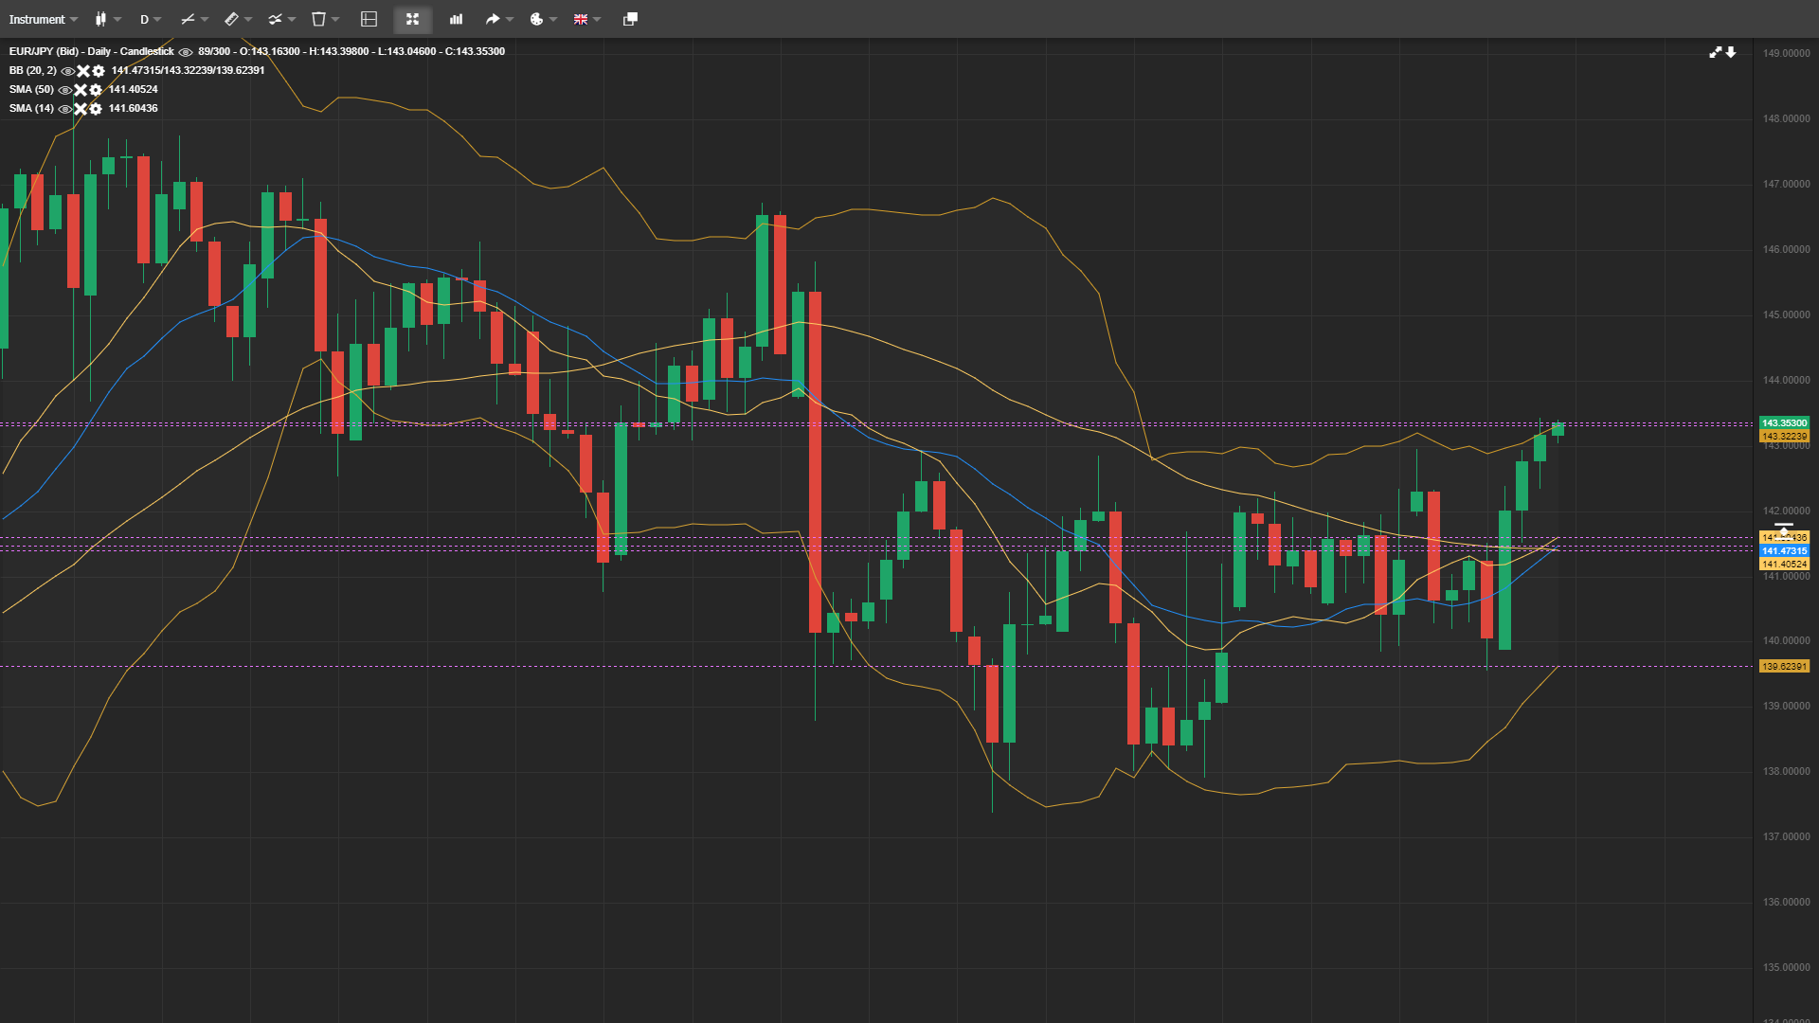
Task: Click the fullscreen mode icon
Action: tap(412, 19)
